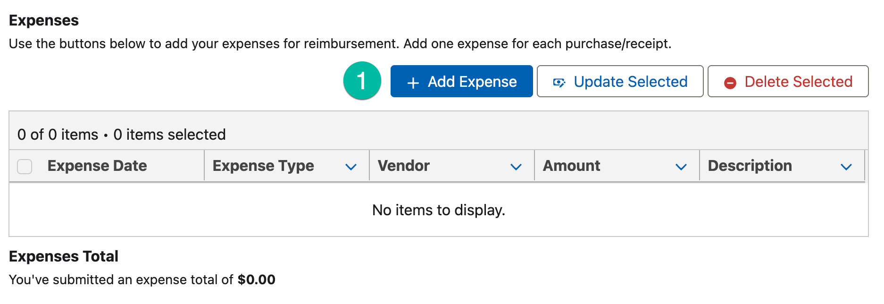884x304 pixels.
Task: Click the red minus icon on Delete Selected
Action: [x=730, y=83]
